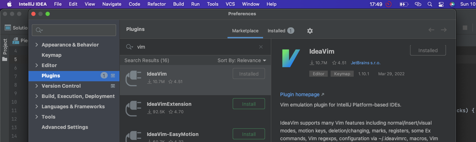The height and width of the screenshot is (142, 476).
Task: Click the star rating 4.51 in IdeaVim details
Action: 339,63
